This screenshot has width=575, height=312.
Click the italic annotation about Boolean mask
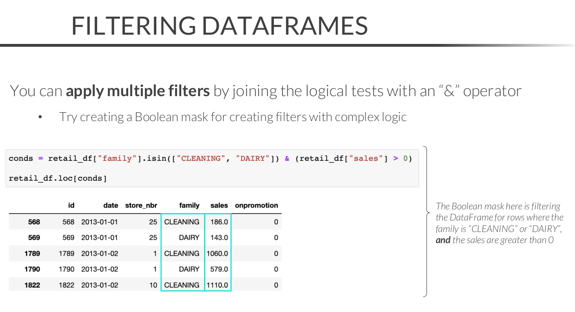[499, 223]
